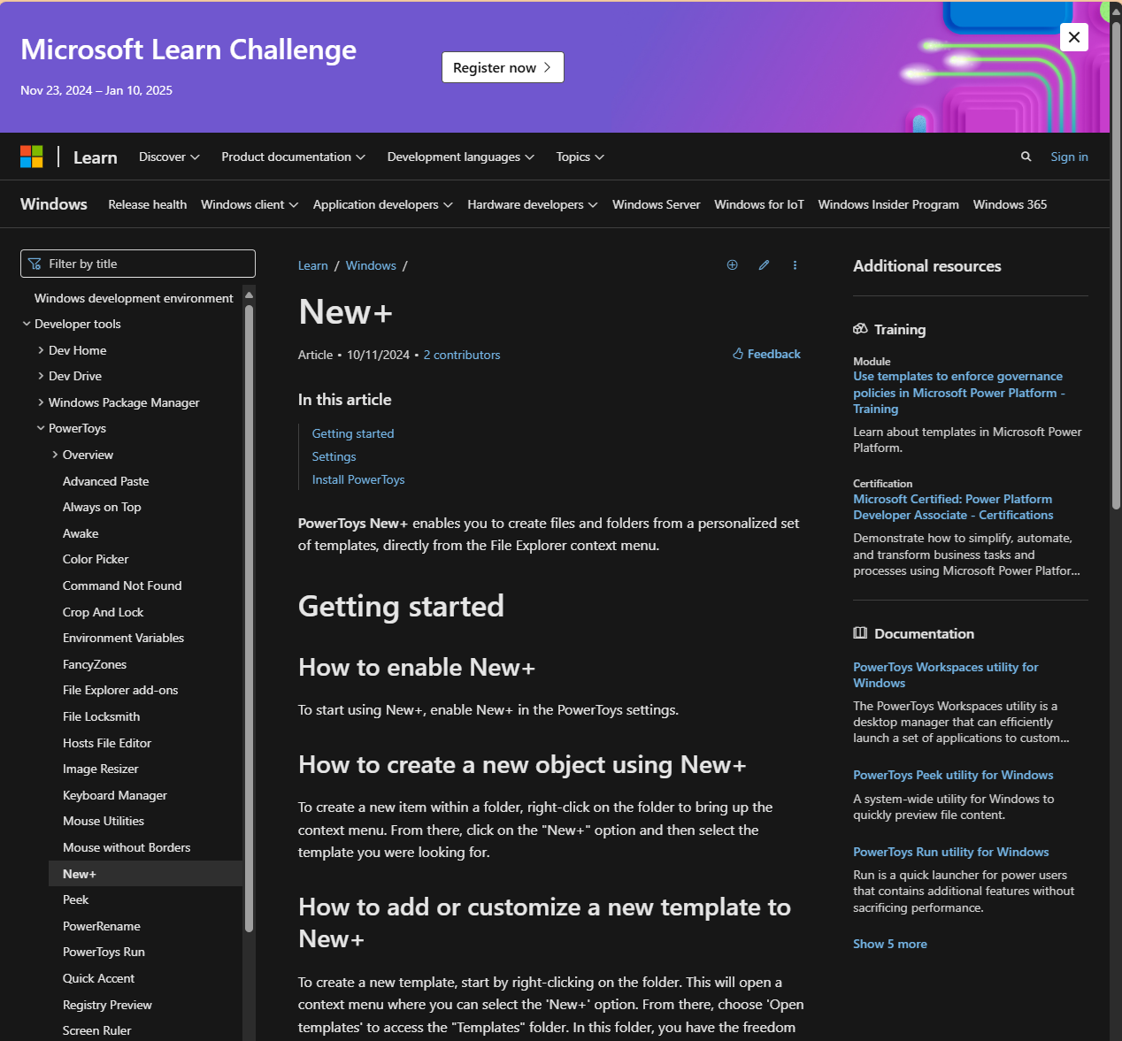Collapse the Developer tools tree node
Viewport: 1122px width, 1041px height.
point(27,324)
